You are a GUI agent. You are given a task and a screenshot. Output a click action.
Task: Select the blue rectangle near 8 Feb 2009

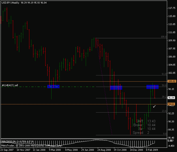[152, 87]
